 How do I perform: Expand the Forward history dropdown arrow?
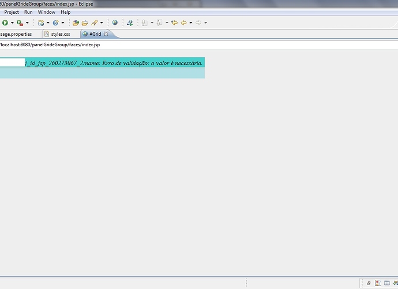[x=206, y=23]
